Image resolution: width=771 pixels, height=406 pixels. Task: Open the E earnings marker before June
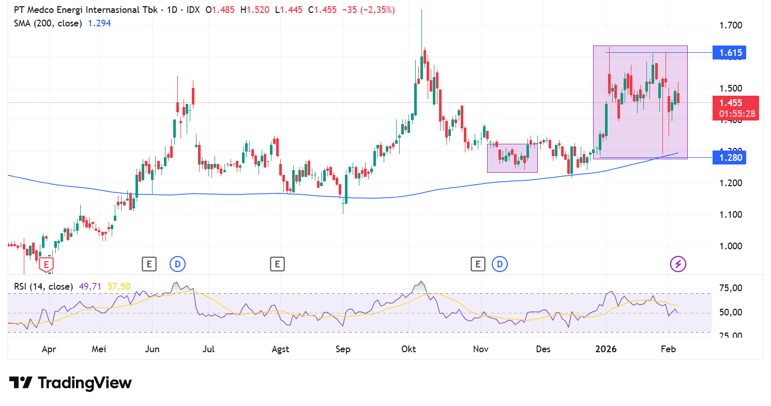click(149, 264)
